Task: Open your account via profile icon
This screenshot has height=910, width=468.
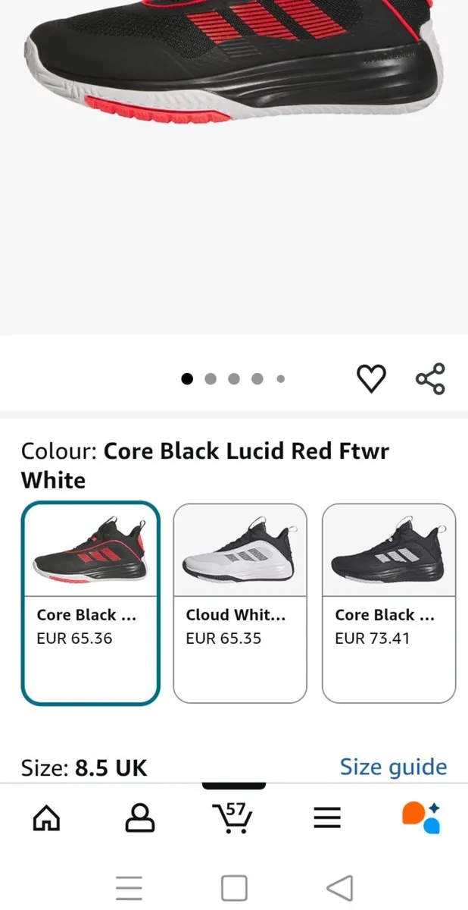Action: coord(140,817)
